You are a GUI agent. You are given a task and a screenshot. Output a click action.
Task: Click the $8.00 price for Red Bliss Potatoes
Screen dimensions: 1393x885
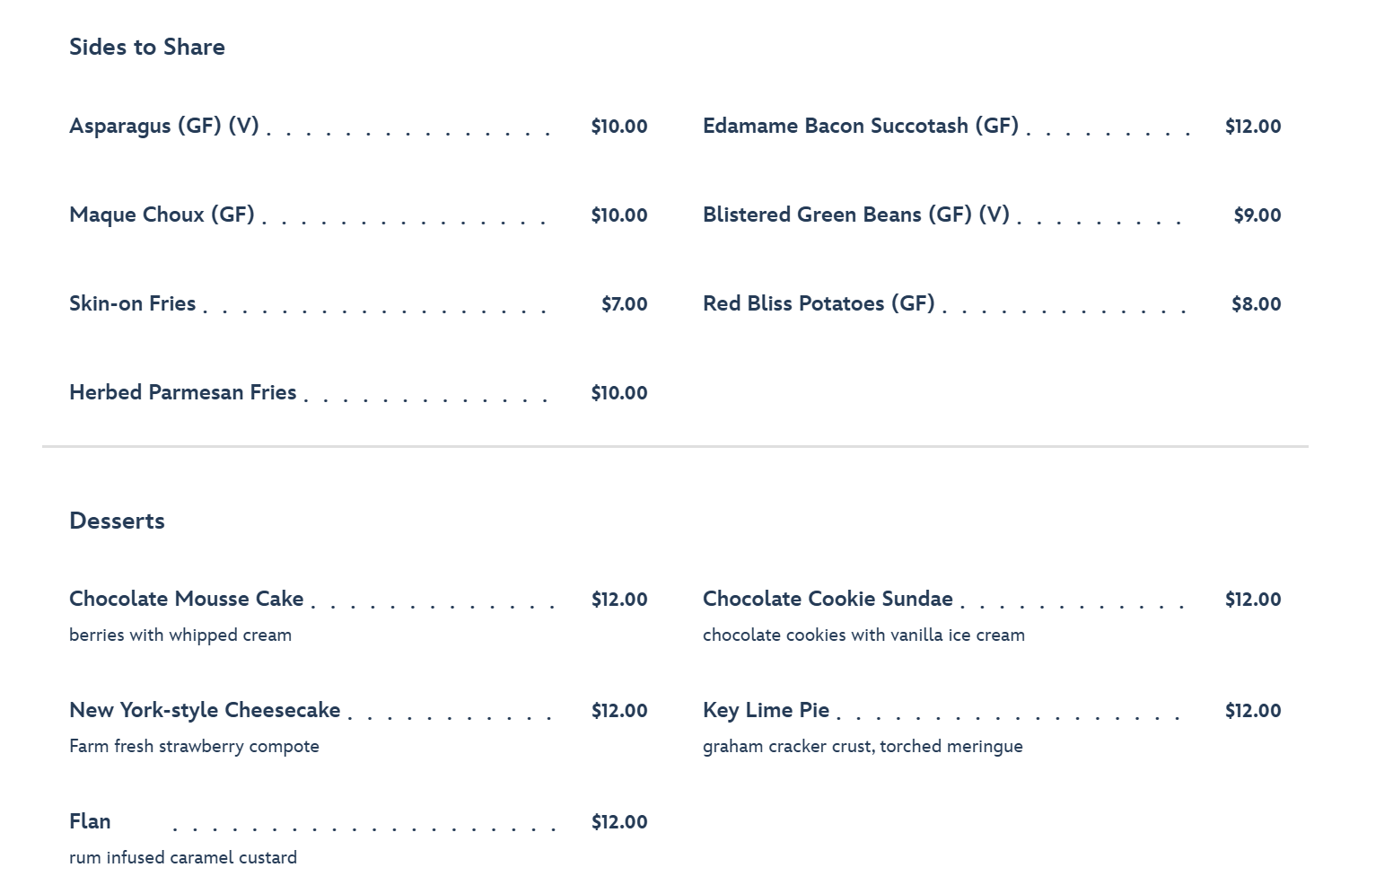tap(1257, 303)
